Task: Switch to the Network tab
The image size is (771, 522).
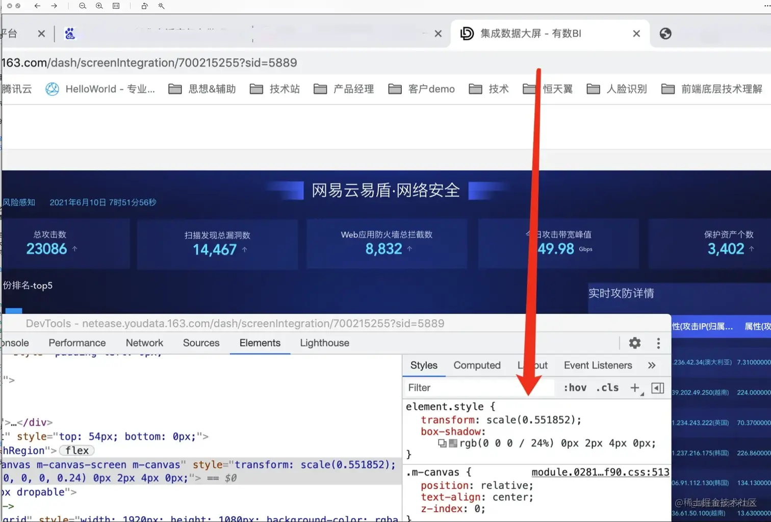Action: pyautogui.click(x=144, y=343)
